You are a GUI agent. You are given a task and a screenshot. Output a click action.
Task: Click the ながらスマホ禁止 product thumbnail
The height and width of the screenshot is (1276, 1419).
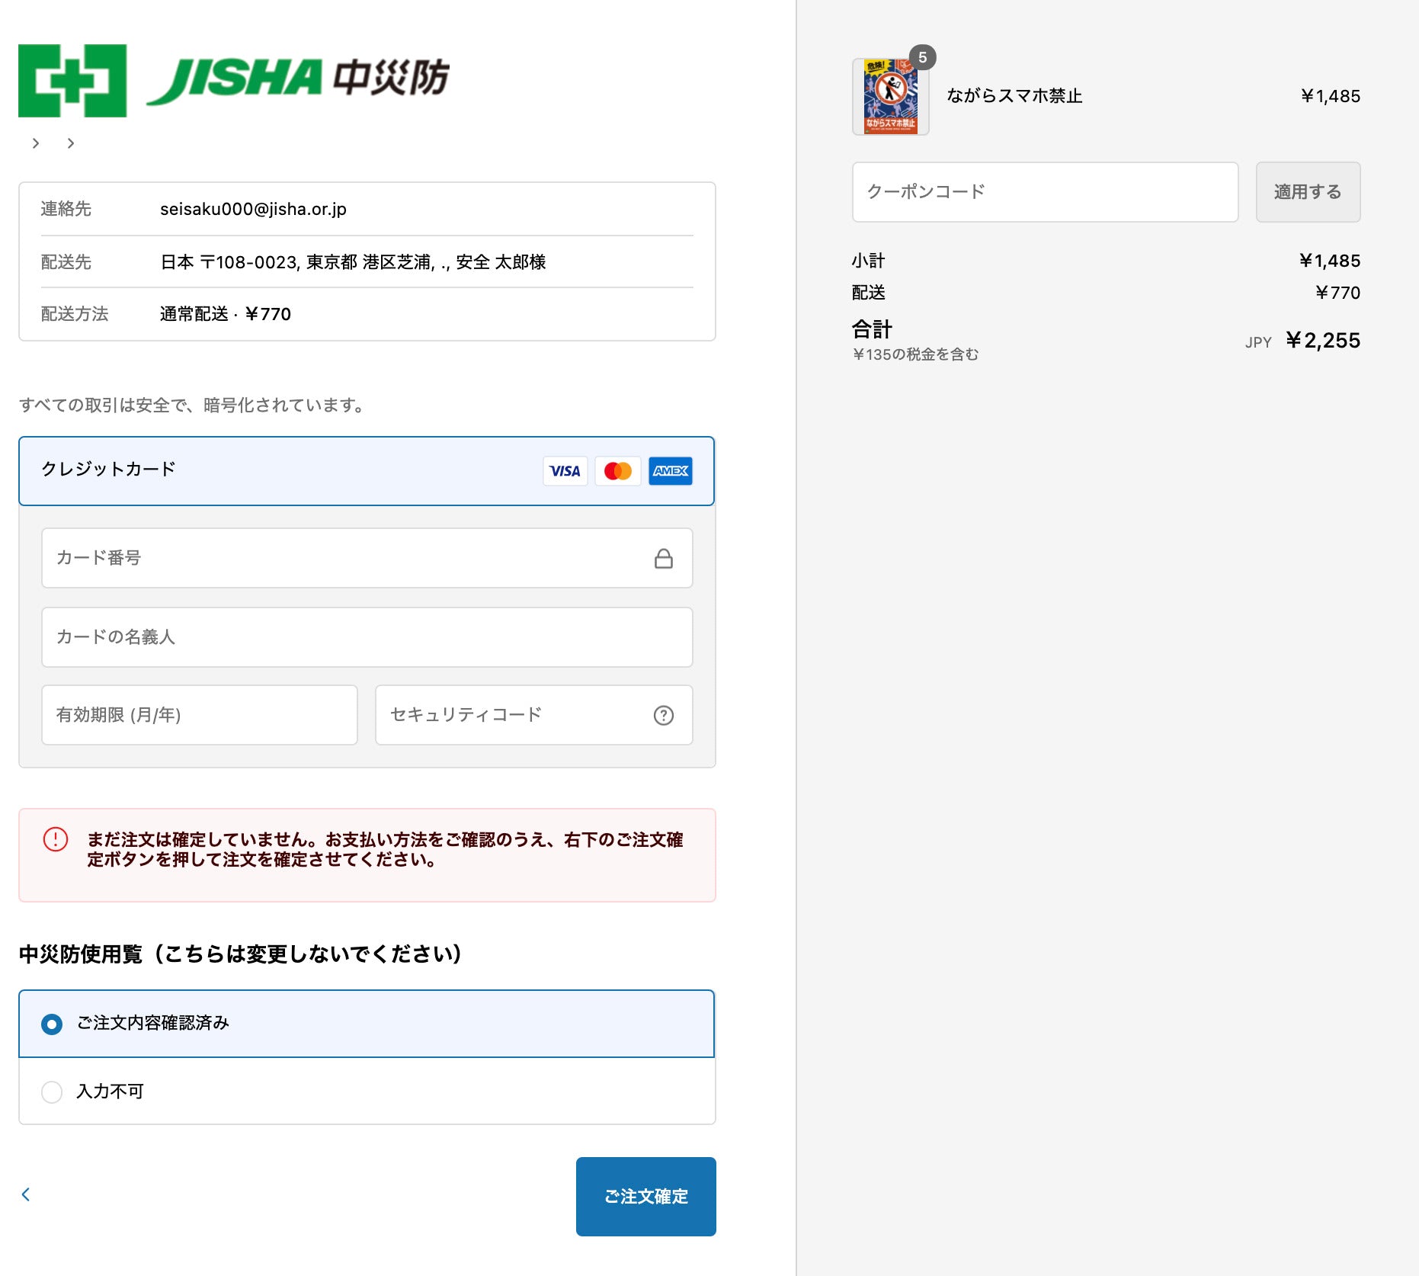[890, 97]
